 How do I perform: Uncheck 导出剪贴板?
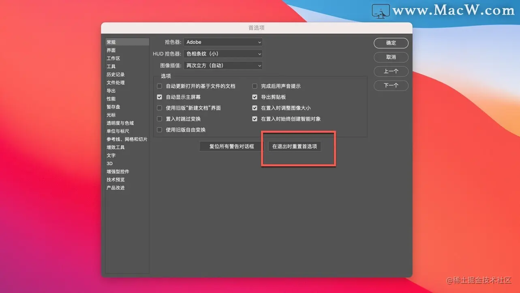[255, 97]
